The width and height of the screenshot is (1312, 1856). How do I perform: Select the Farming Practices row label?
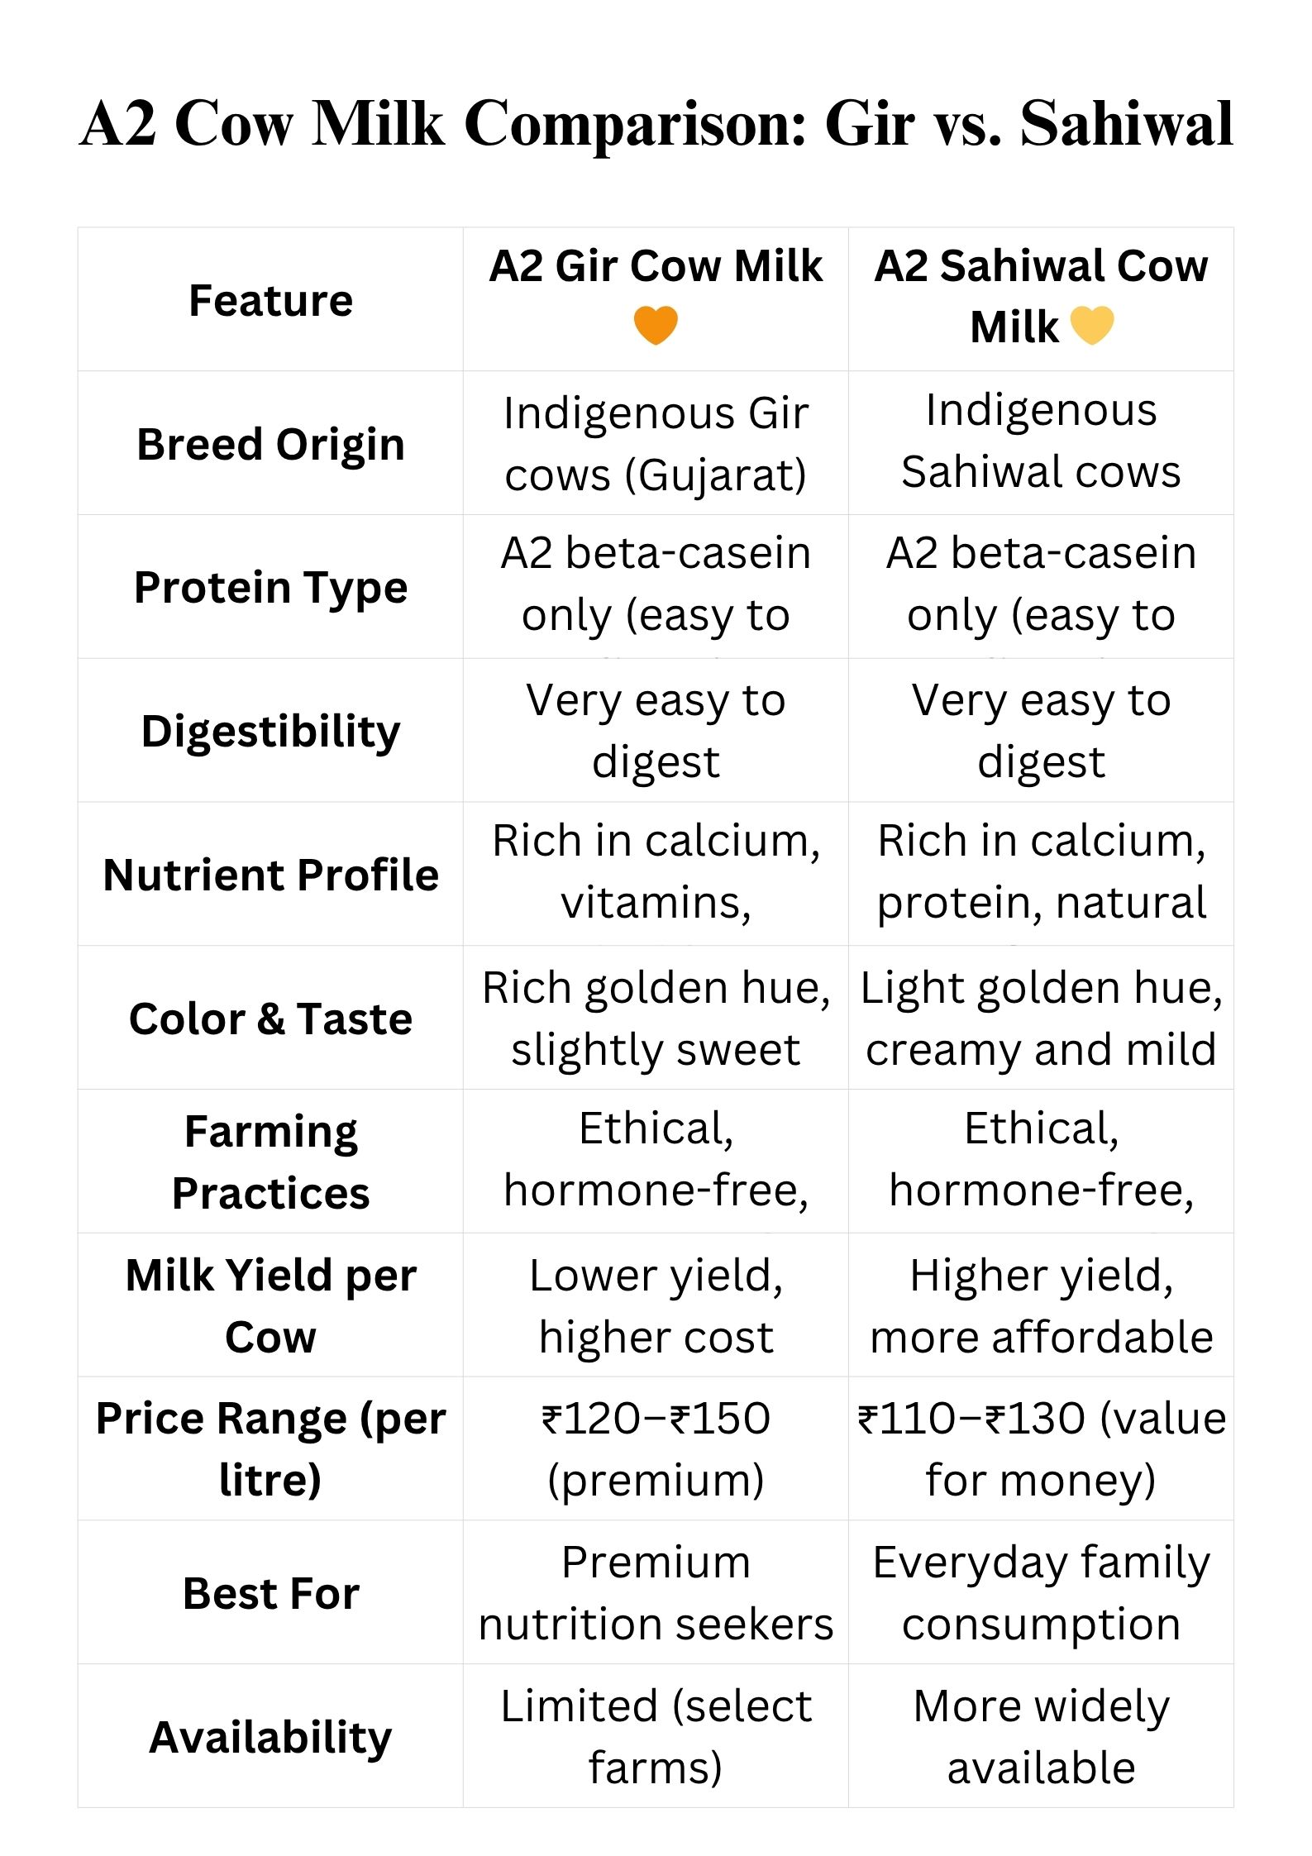[270, 1162]
